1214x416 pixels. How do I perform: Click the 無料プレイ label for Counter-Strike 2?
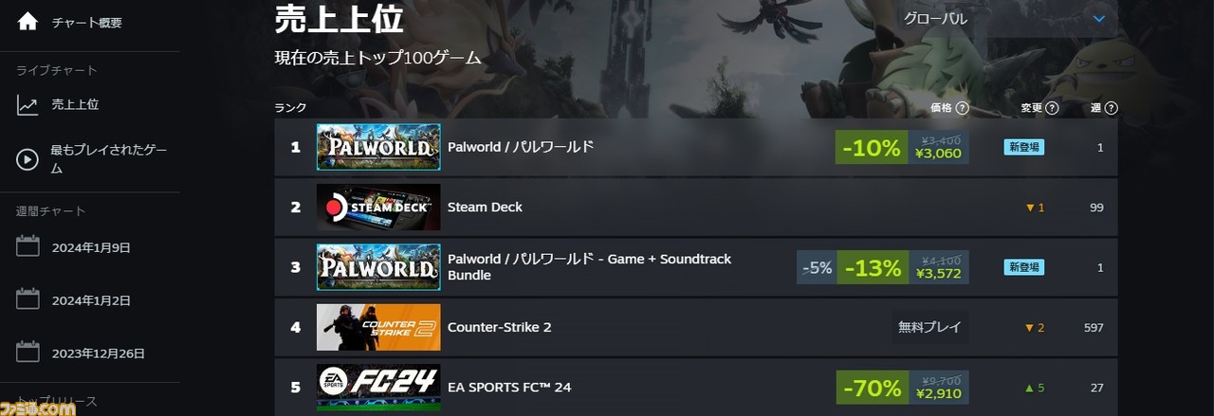tap(929, 327)
